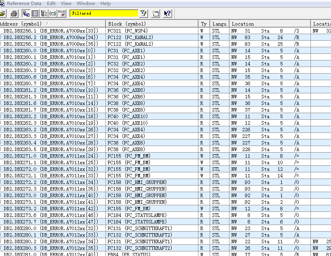Screen dimensions: 331x256
Task: Activate the context Help pointer icon
Action: click(x=167, y=14)
